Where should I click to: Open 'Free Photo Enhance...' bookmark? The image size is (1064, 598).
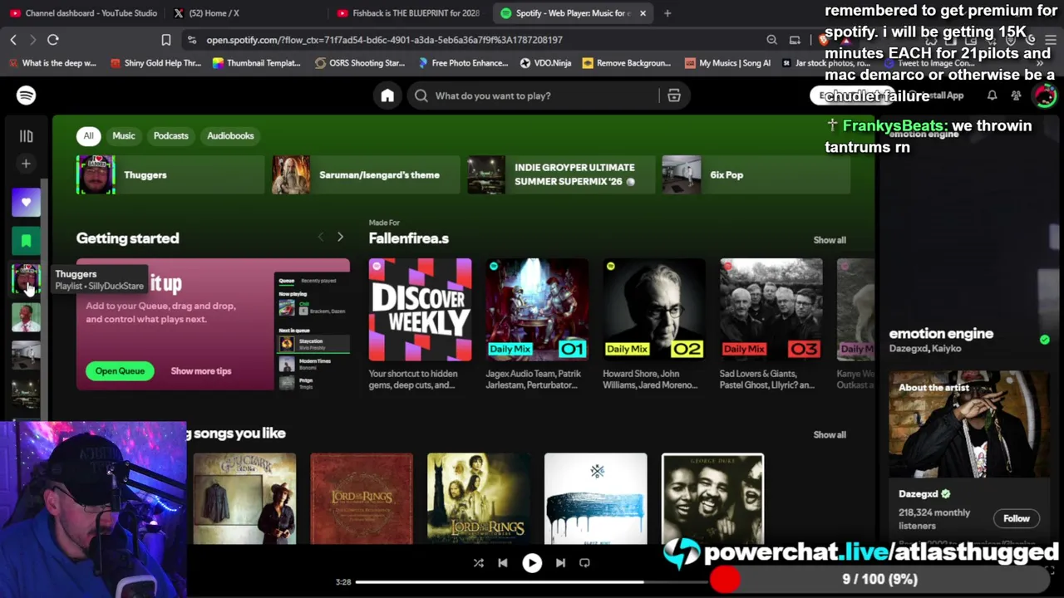pyautogui.click(x=462, y=63)
